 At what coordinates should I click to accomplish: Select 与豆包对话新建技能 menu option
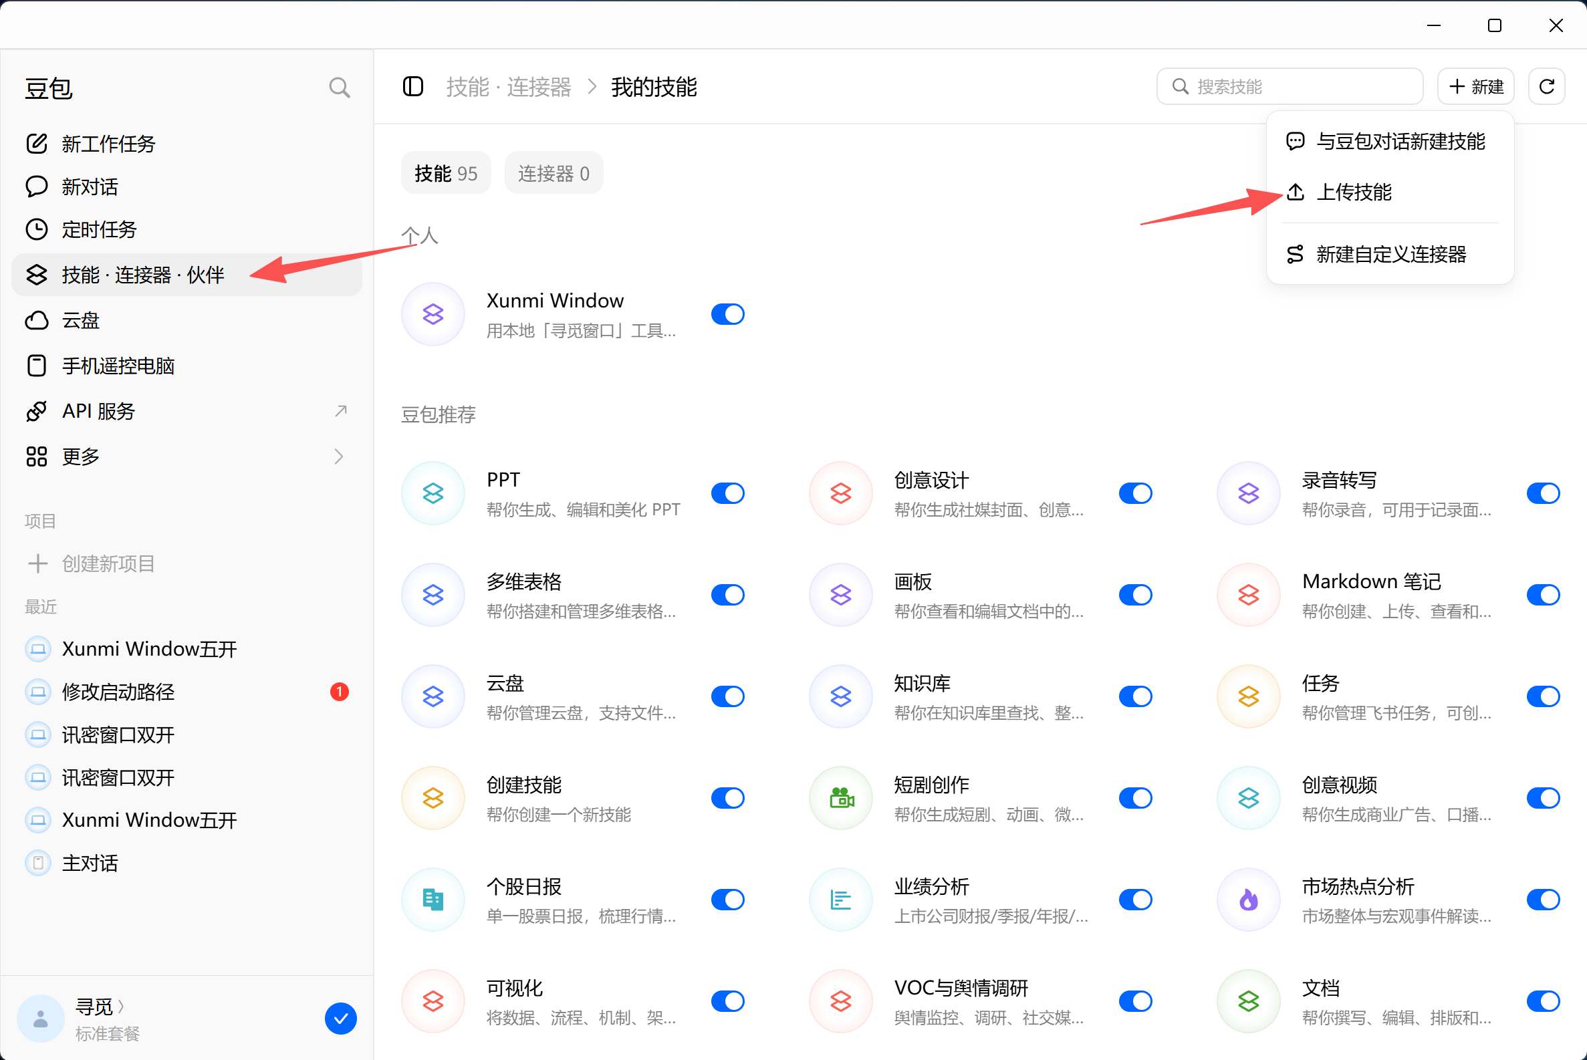tap(1390, 141)
